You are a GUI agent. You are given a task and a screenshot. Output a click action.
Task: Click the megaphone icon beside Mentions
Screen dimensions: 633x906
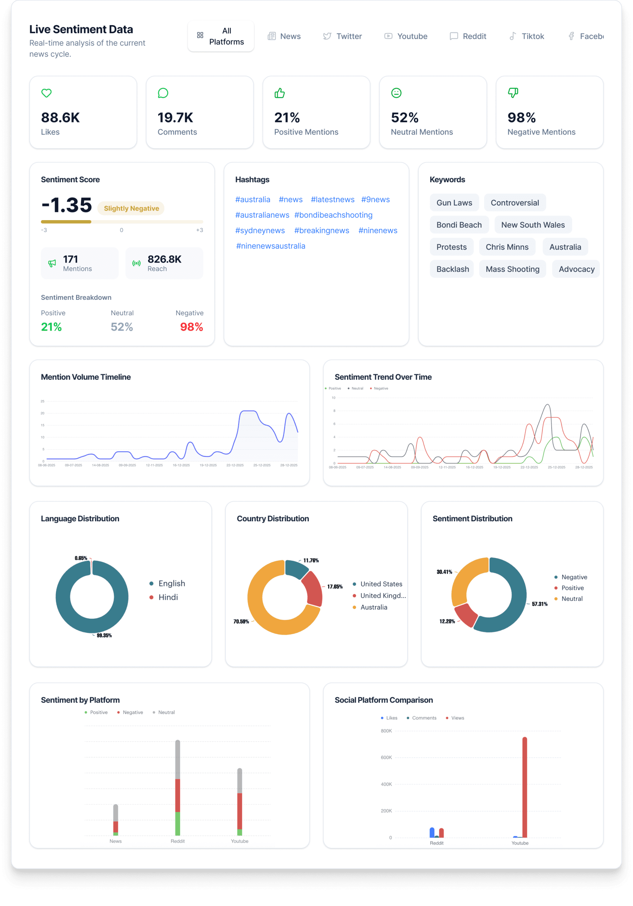point(52,263)
